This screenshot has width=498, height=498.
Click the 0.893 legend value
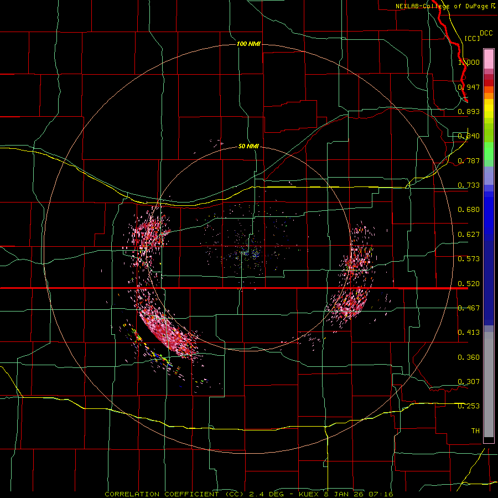click(x=469, y=111)
